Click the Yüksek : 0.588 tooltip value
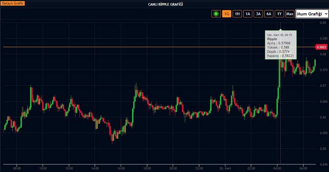Viewport: 329px width, 172px height. [278, 47]
